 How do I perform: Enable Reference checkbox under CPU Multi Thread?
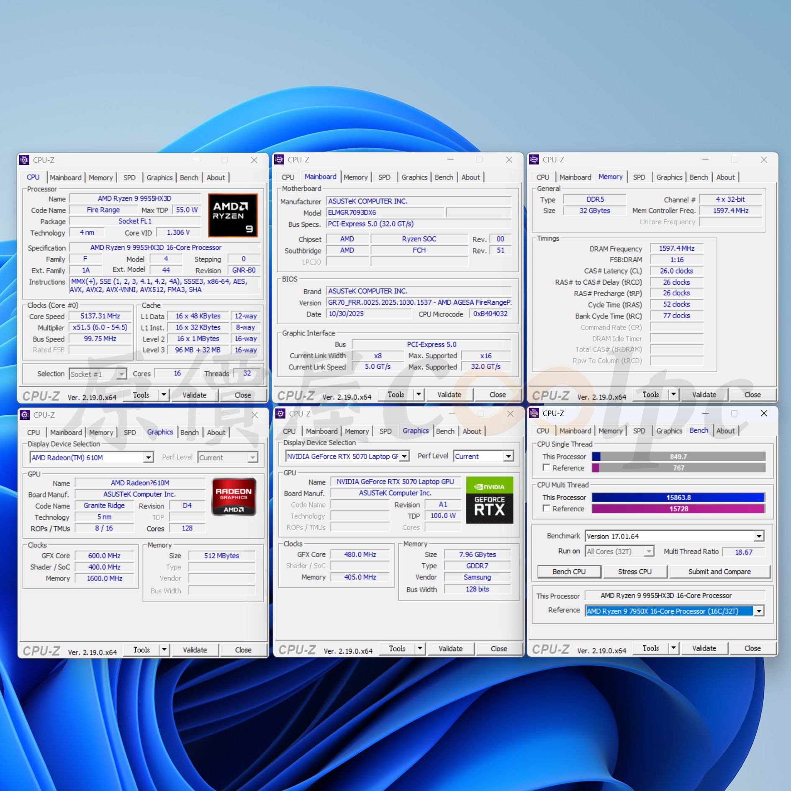point(546,508)
